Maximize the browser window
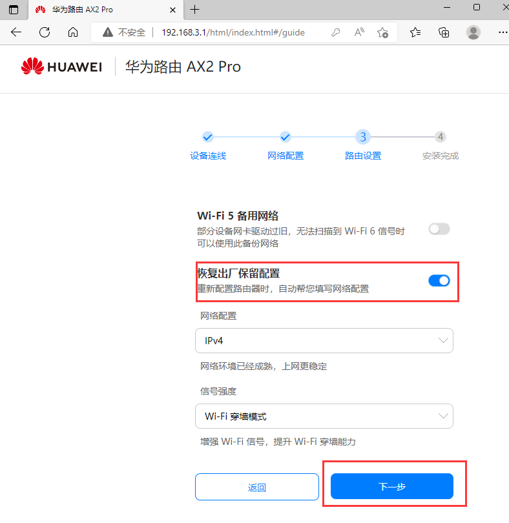This screenshot has width=509, height=523. (x=477, y=7)
